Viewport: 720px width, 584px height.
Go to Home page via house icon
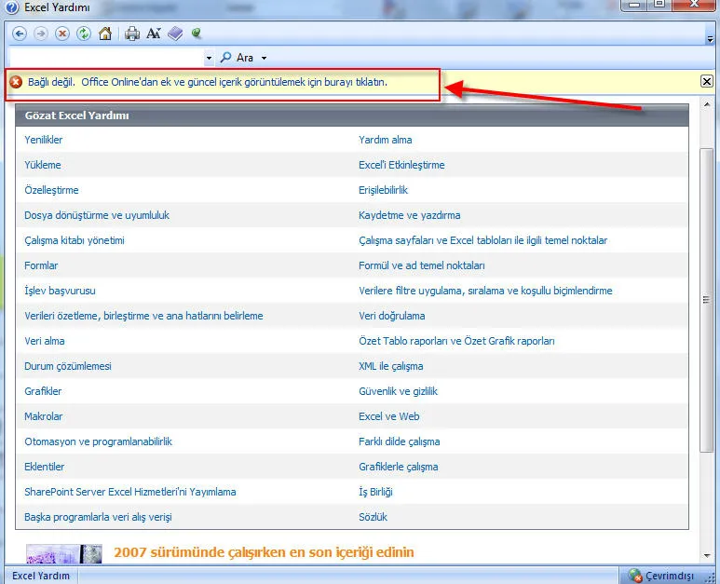tap(105, 34)
